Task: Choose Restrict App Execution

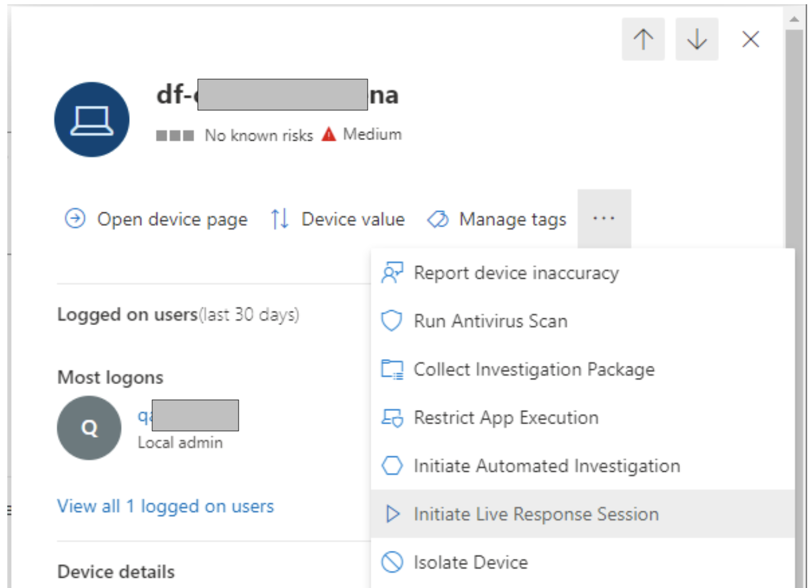Action: pyautogui.click(x=505, y=418)
